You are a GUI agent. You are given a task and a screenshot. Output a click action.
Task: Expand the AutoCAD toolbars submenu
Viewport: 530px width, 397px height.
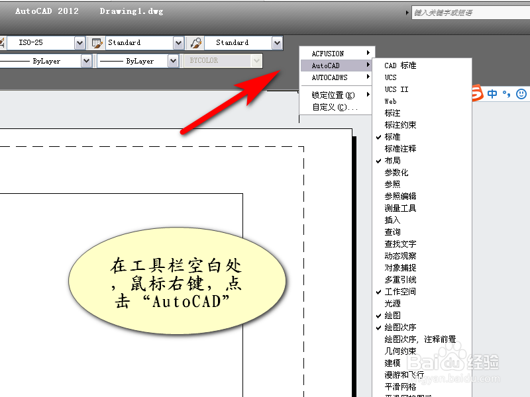tap(337, 66)
